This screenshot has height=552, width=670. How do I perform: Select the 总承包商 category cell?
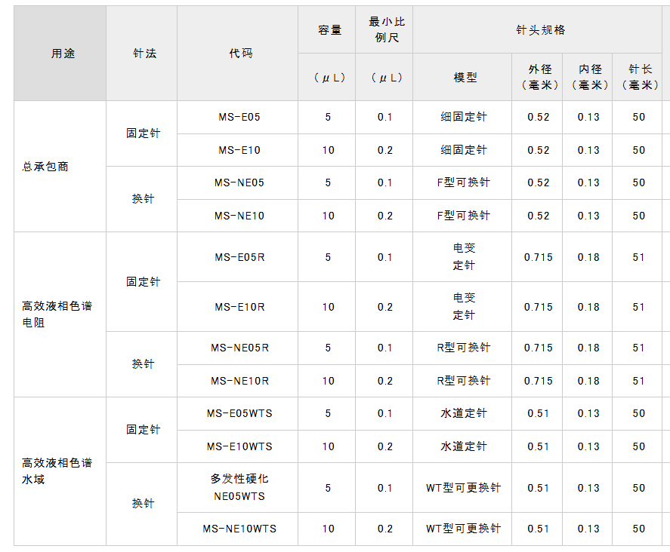(45, 167)
